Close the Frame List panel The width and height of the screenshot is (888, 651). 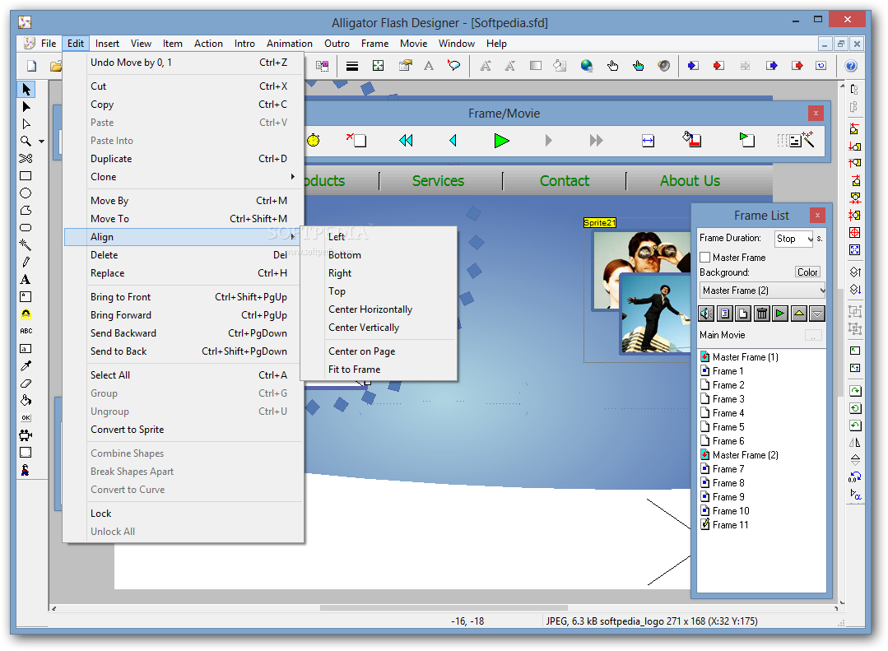click(816, 215)
